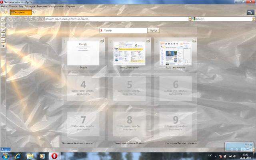This screenshot has width=256, height=160.
Task: Open the Bookmarks panel in the sidebar
Action: 3,20
